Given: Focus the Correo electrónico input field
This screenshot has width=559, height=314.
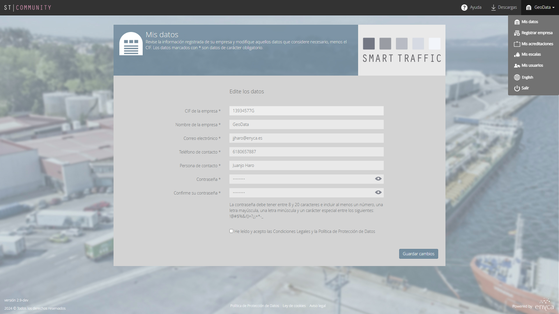Looking at the screenshot, I should coord(307,138).
